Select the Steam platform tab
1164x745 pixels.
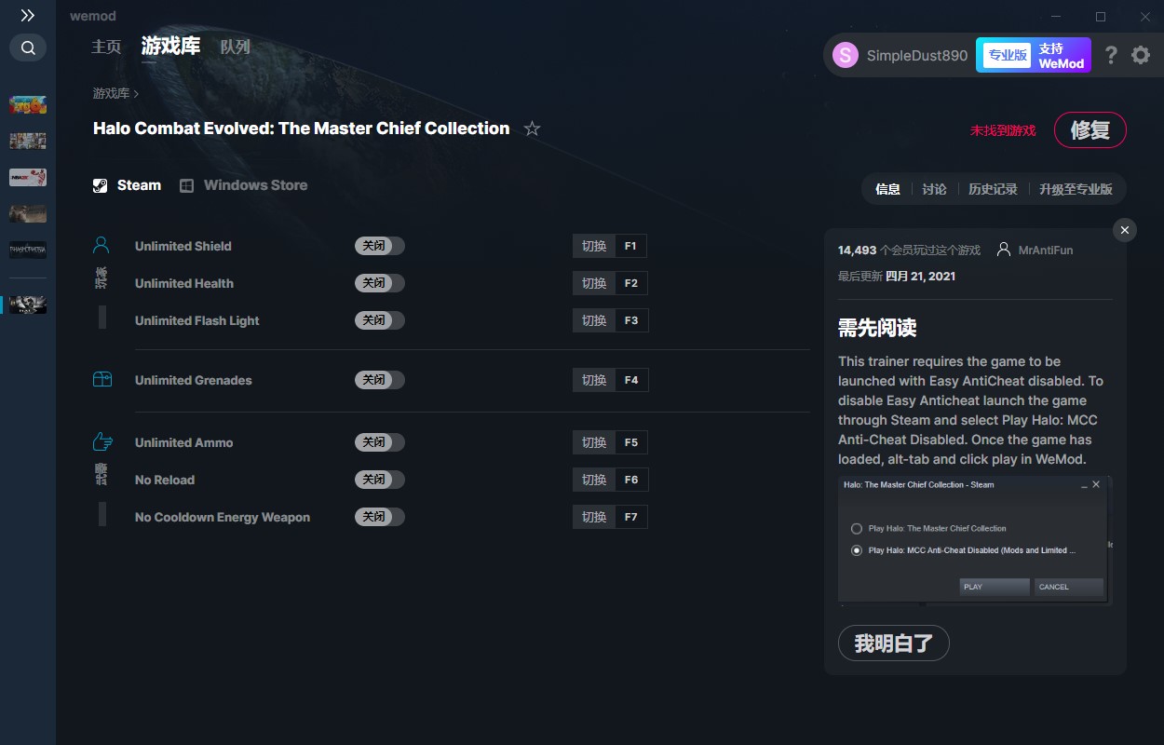tap(127, 185)
